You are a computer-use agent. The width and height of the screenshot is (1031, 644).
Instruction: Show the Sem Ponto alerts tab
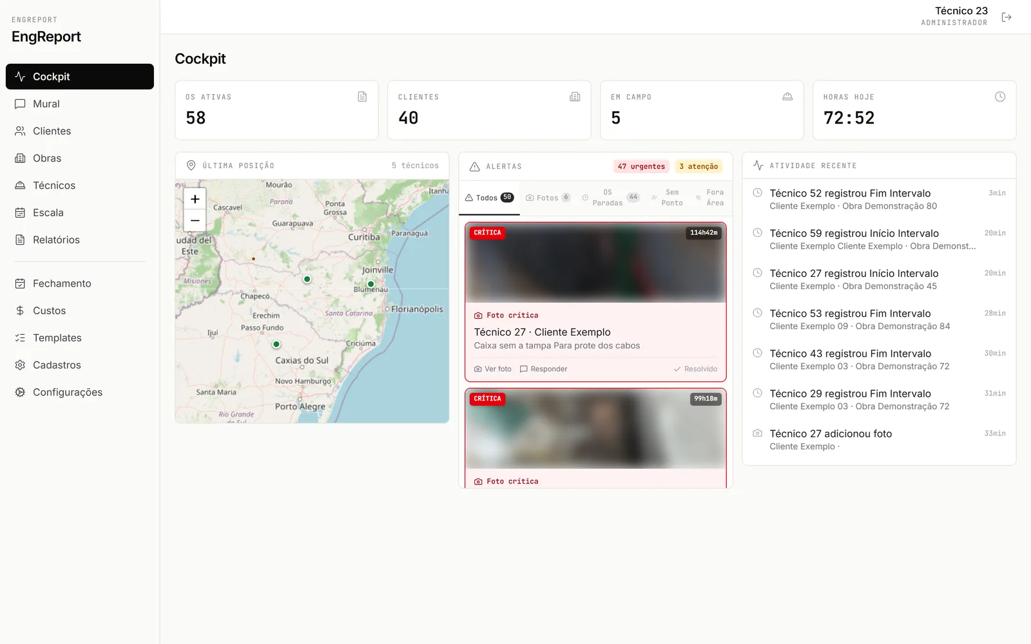(x=668, y=198)
